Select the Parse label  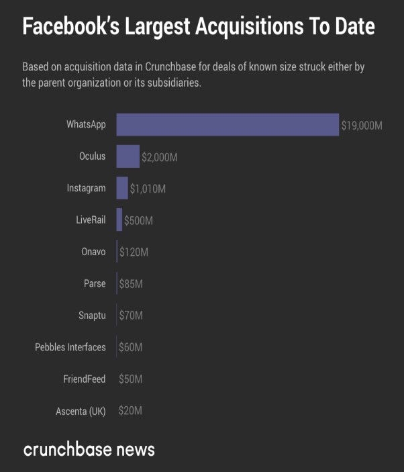pos(95,283)
